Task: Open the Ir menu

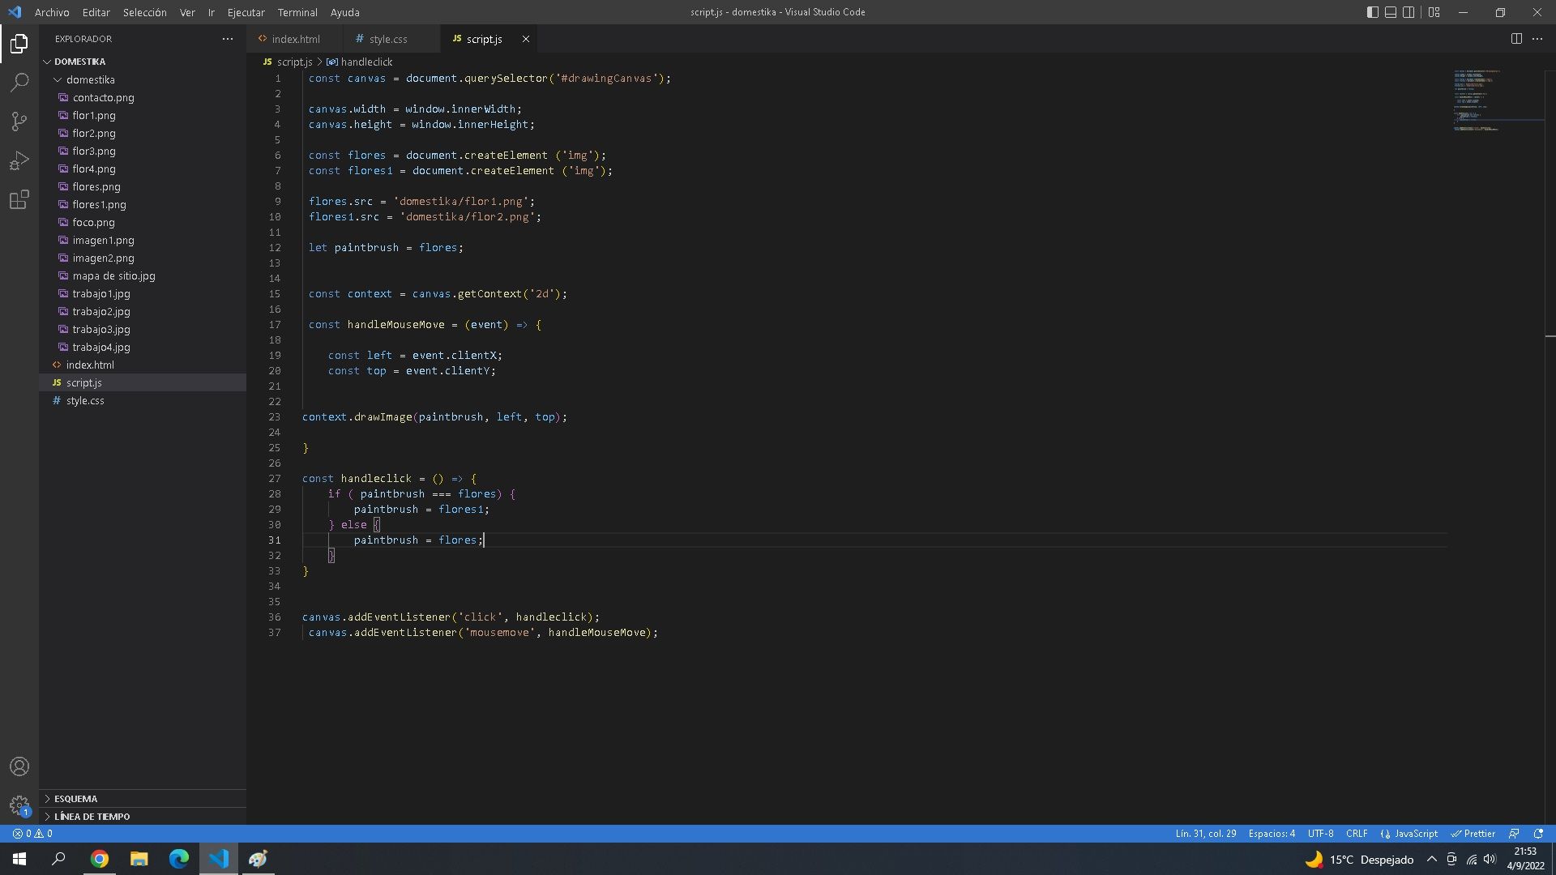Action: pos(211,12)
